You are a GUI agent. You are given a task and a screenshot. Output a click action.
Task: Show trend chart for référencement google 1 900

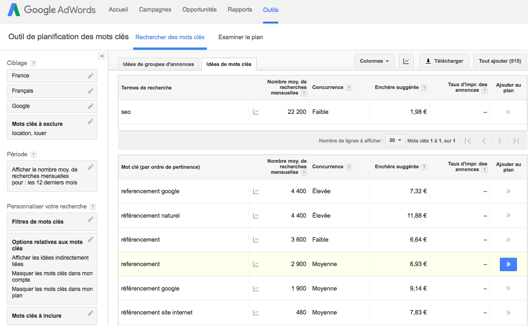(256, 288)
